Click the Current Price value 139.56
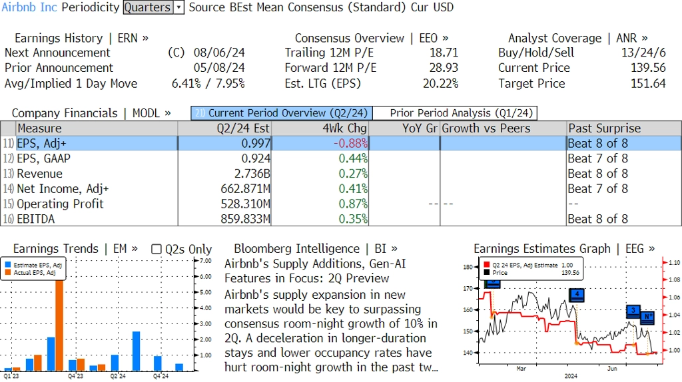This screenshot has width=682, height=382. [648, 68]
